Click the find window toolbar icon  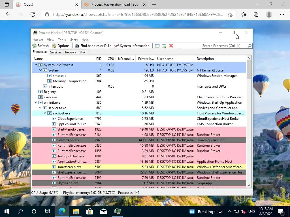[x=157, y=46]
